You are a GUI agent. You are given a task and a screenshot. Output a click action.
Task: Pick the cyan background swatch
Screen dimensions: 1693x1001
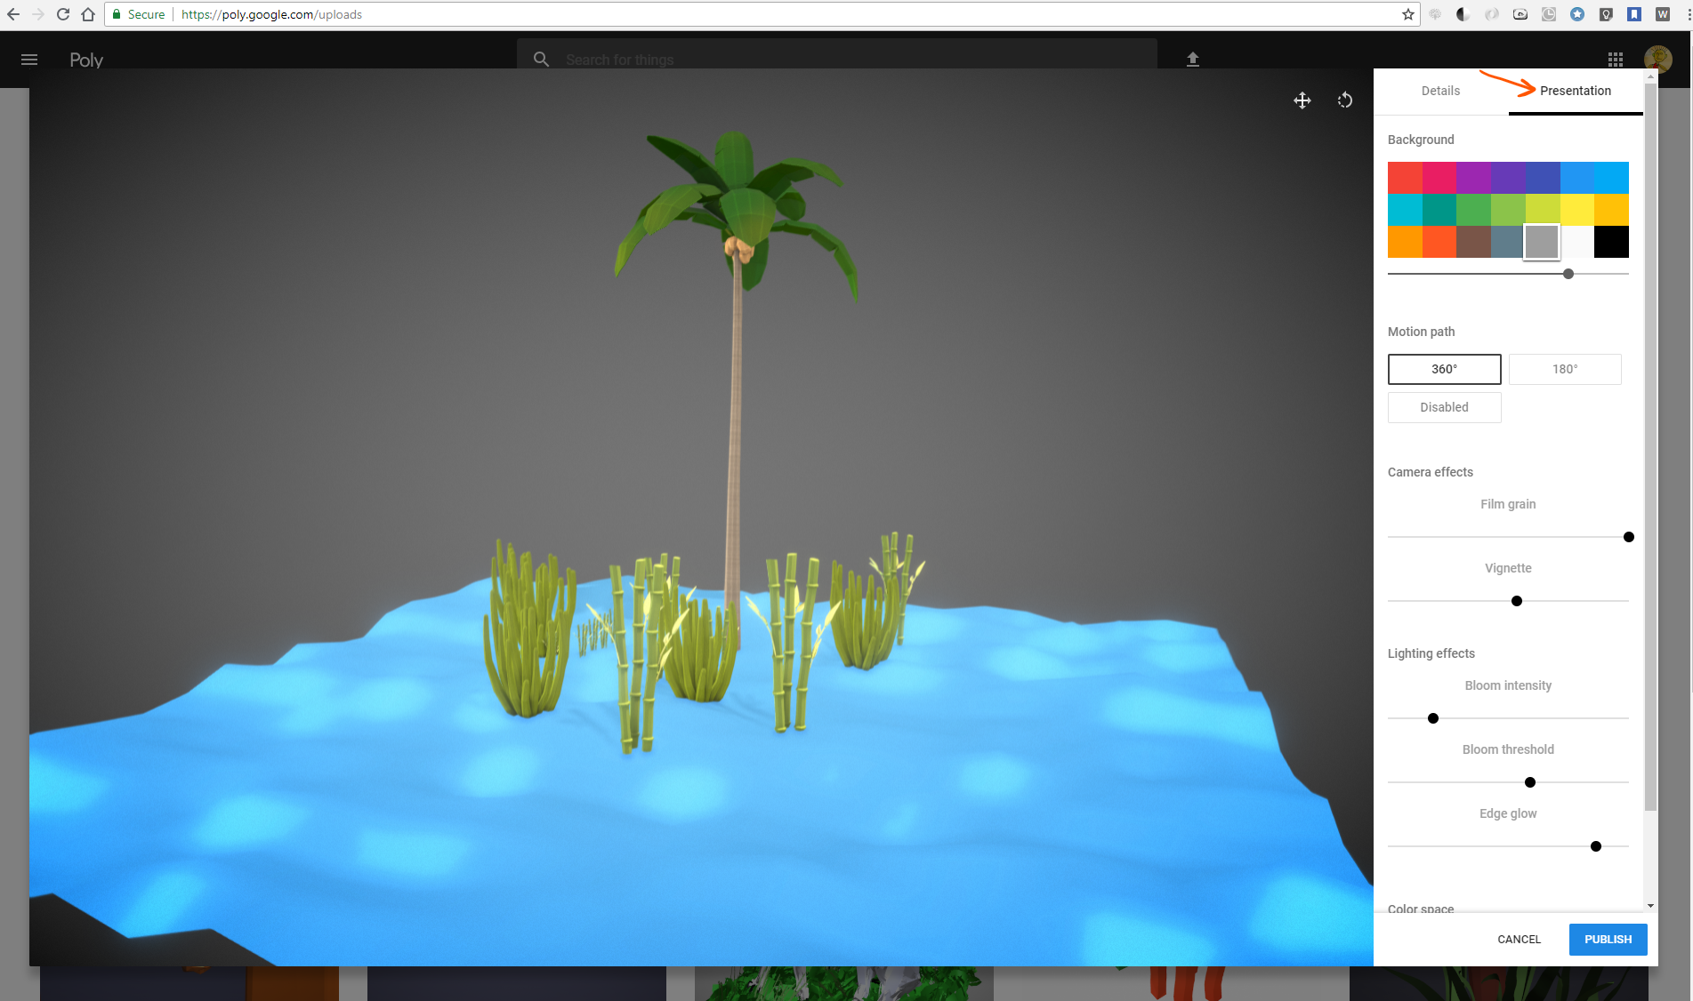(x=1405, y=210)
